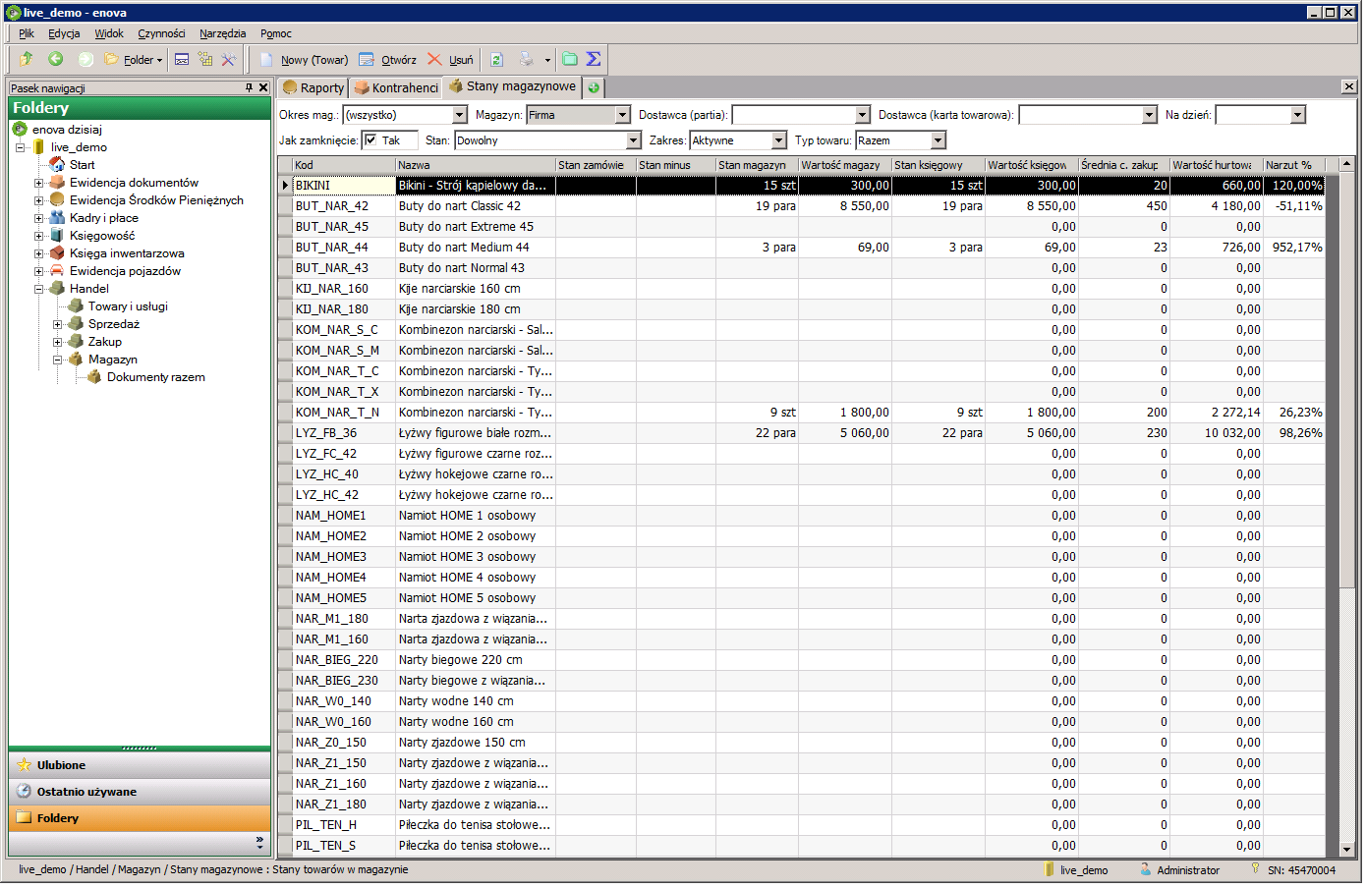Screen dimensions: 1366x888
Task: Open the 'Ostatnio używane' navigation section
Action: [x=140, y=792]
